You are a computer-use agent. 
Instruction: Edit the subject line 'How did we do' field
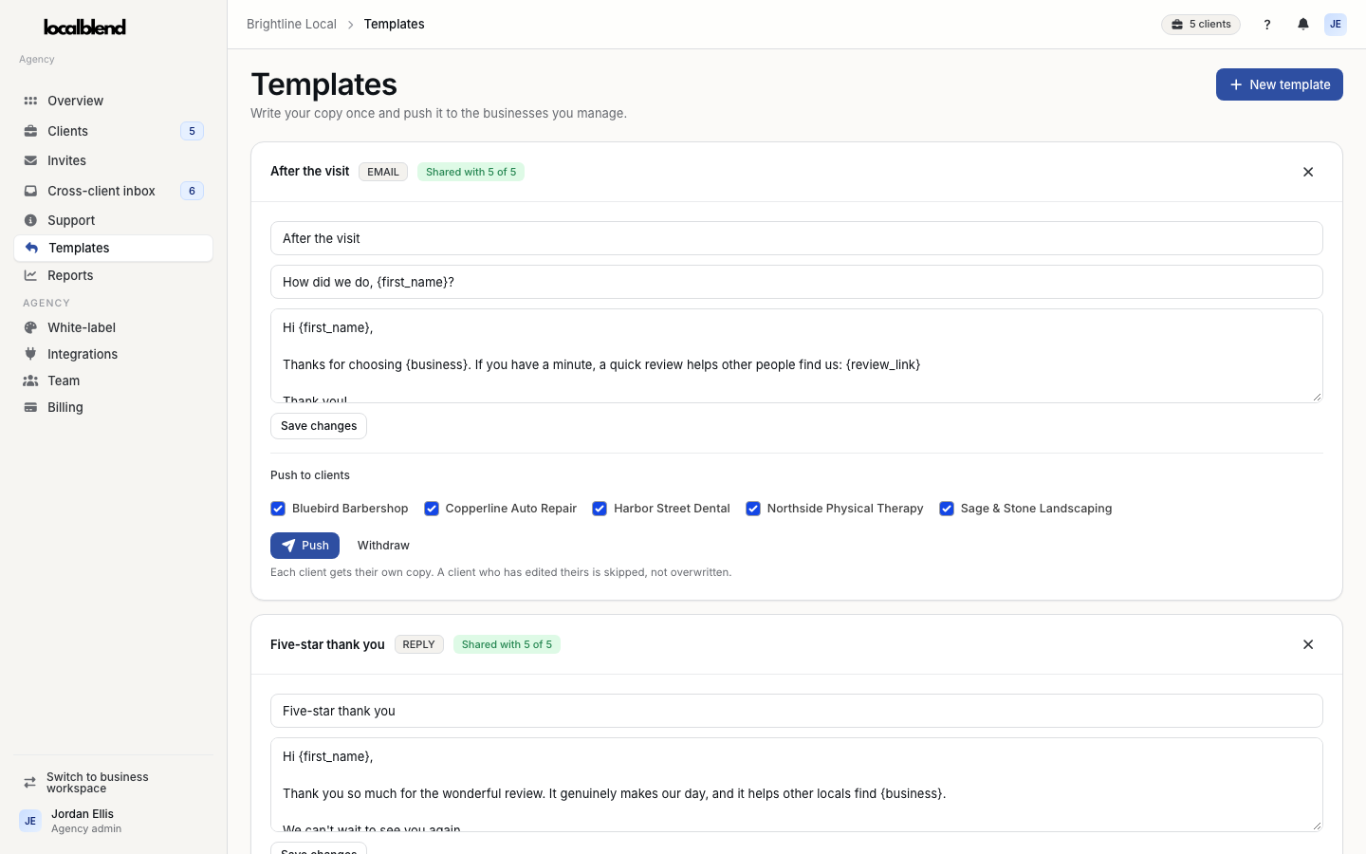(797, 282)
